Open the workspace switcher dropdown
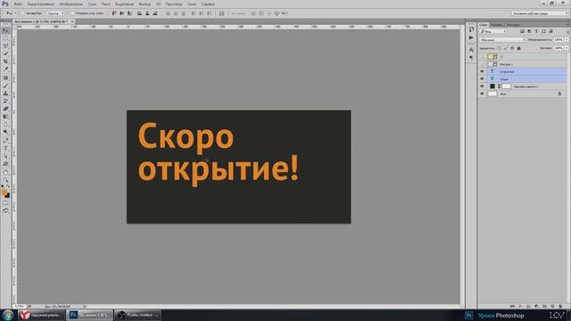The width and height of the screenshot is (571, 321). click(540, 13)
